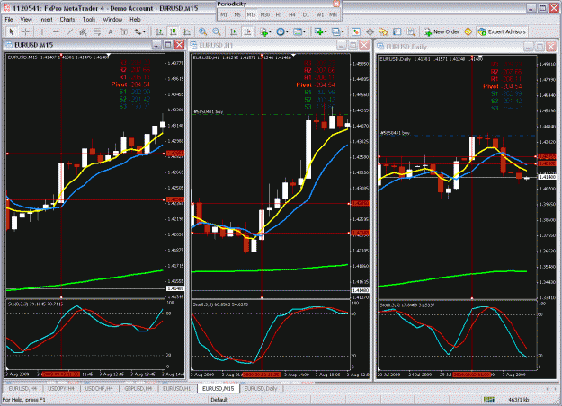Draw a vertical line tool
The height and width of the screenshot is (406, 562).
click(42, 31)
